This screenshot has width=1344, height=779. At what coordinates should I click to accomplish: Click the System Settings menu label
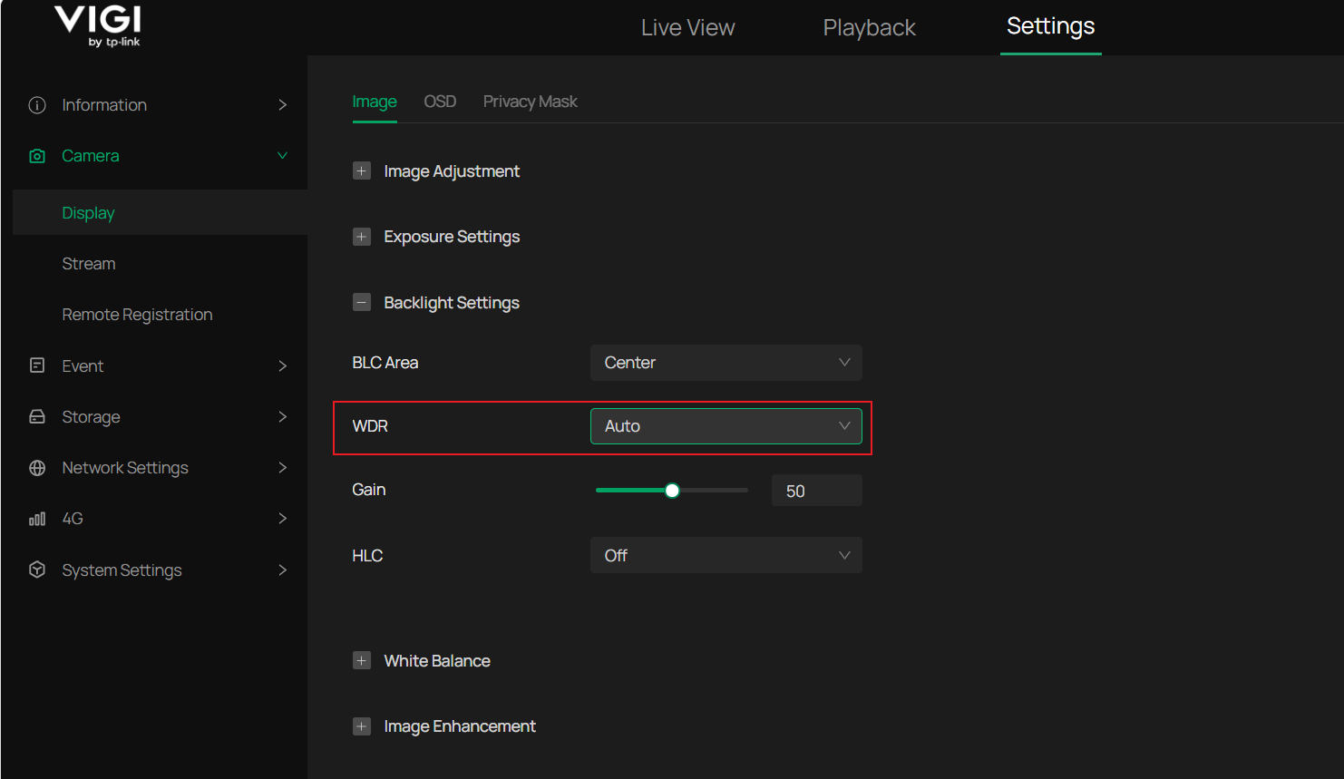coord(122,570)
